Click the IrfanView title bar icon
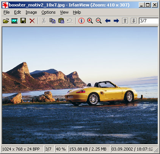 coord(5,5)
